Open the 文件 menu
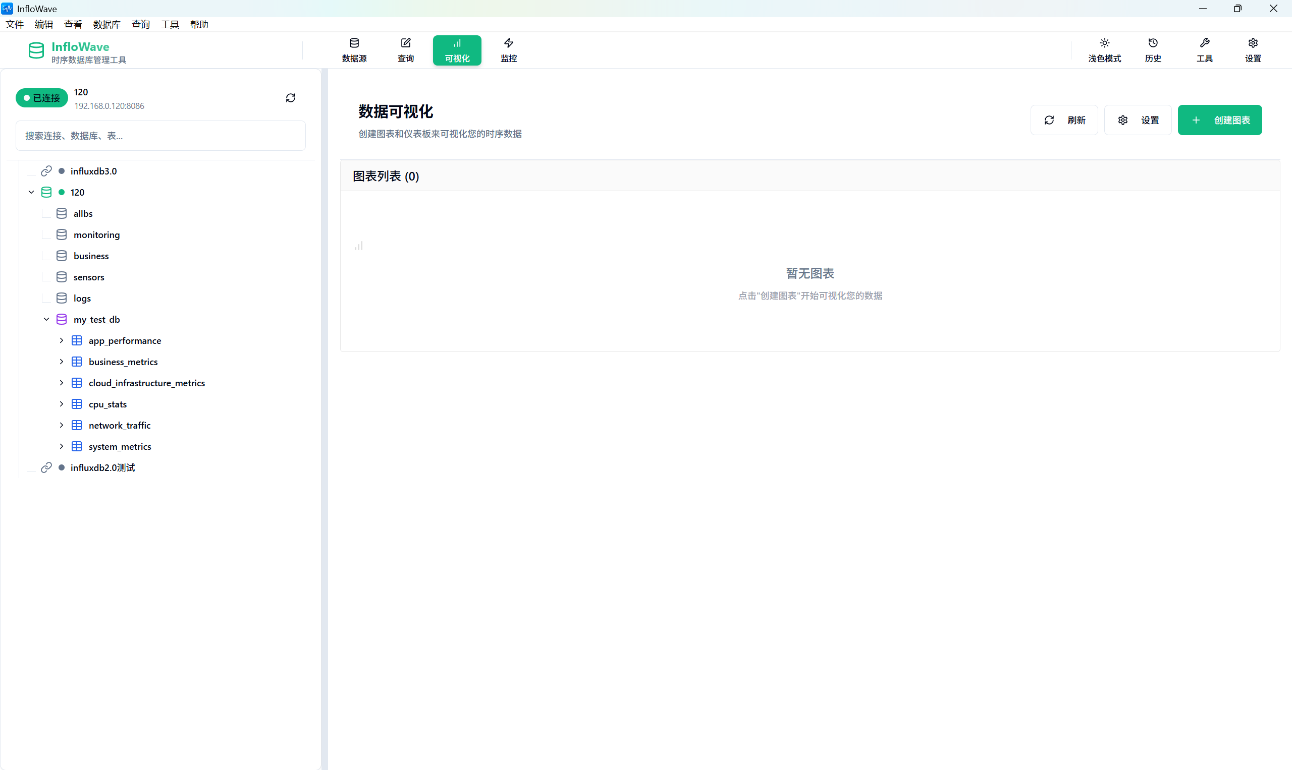The height and width of the screenshot is (770, 1292). (15, 24)
